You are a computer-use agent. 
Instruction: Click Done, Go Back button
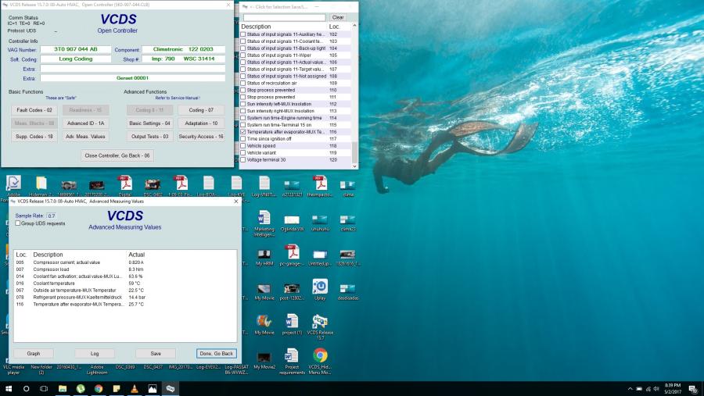tap(217, 353)
